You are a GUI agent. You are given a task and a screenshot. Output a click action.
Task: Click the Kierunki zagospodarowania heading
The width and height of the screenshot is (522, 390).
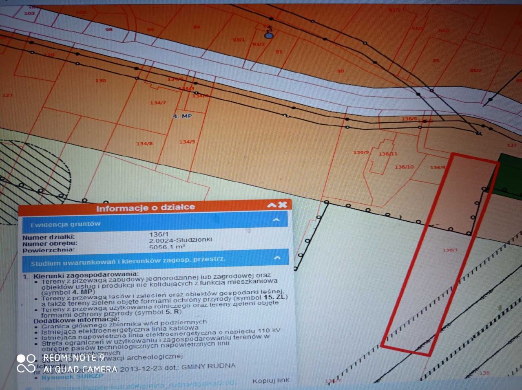point(86,275)
